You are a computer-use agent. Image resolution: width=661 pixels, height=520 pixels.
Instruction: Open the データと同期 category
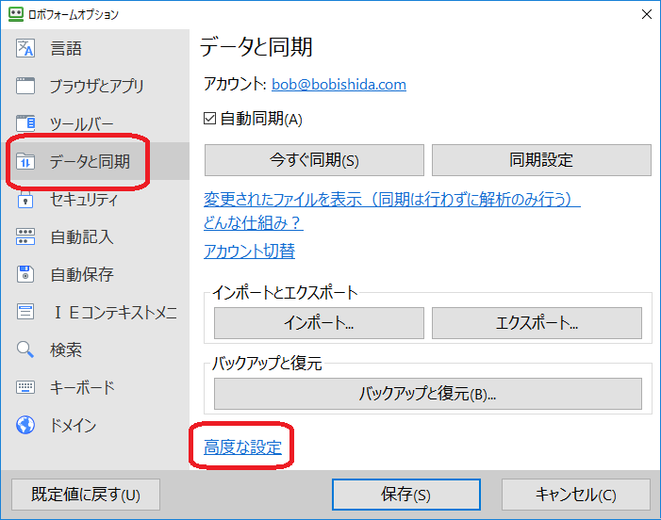[x=89, y=162]
